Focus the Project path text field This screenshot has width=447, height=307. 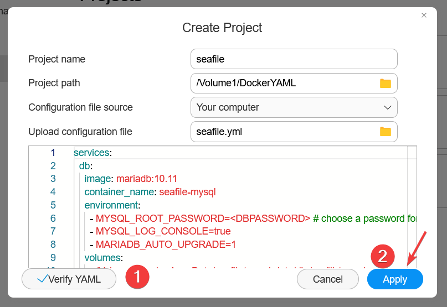tap(284, 83)
